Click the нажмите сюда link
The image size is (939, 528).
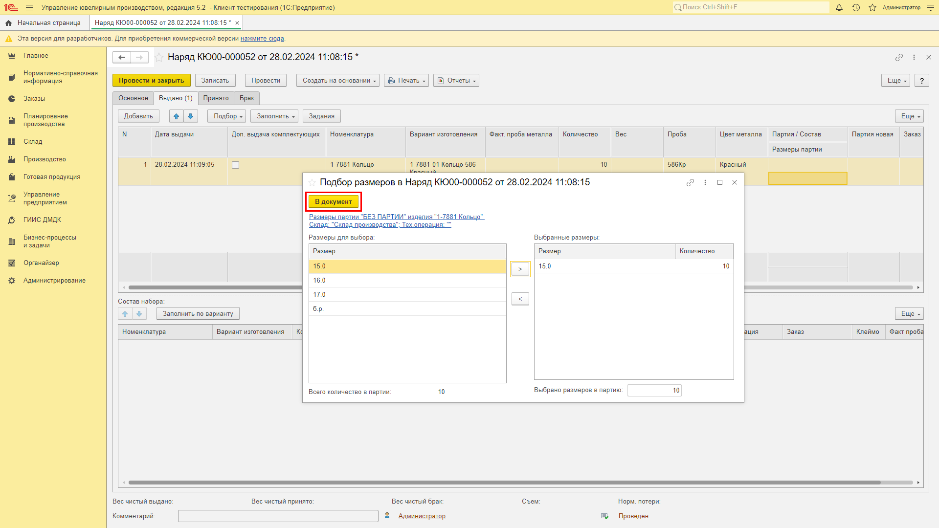tap(262, 39)
